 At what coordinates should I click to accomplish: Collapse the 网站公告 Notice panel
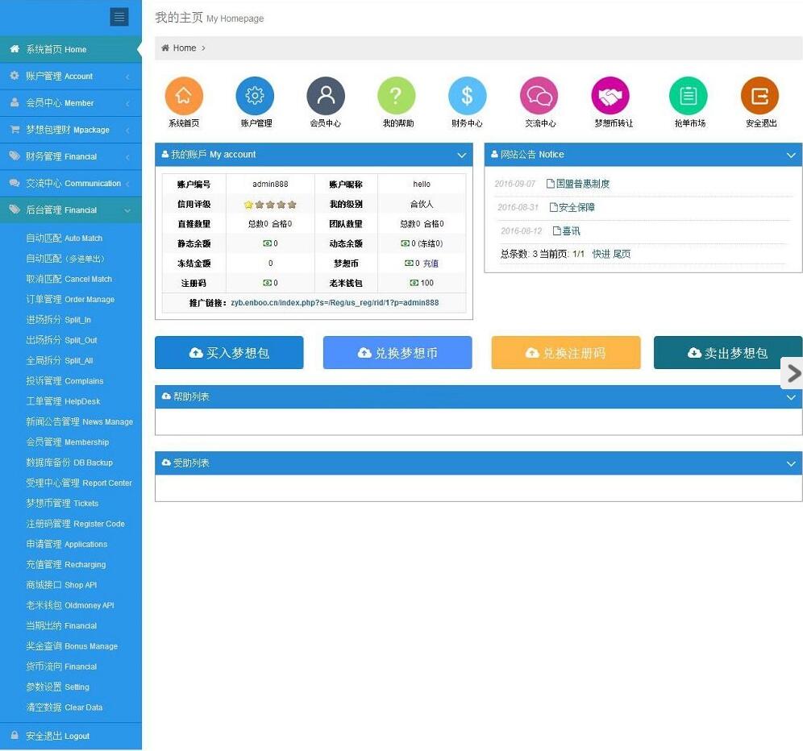(x=791, y=156)
